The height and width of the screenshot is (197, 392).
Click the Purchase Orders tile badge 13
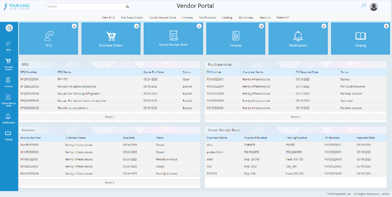coord(136,26)
